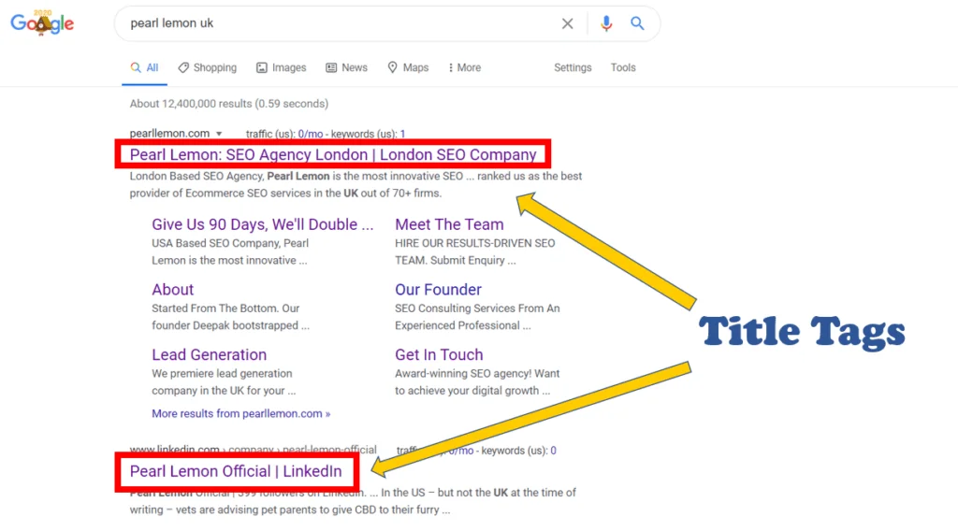Open the Give Us 90 Days sitelink

pyautogui.click(x=263, y=224)
